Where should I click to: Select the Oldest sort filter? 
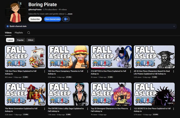point(30,40)
